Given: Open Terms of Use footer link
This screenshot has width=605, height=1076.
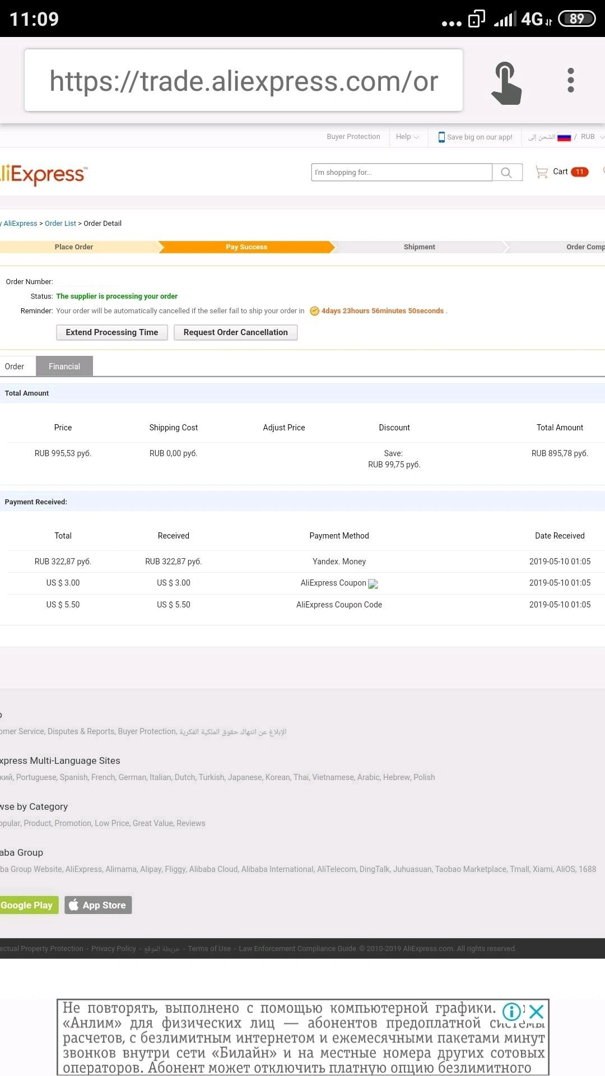Looking at the screenshot, I should (210, 949).
